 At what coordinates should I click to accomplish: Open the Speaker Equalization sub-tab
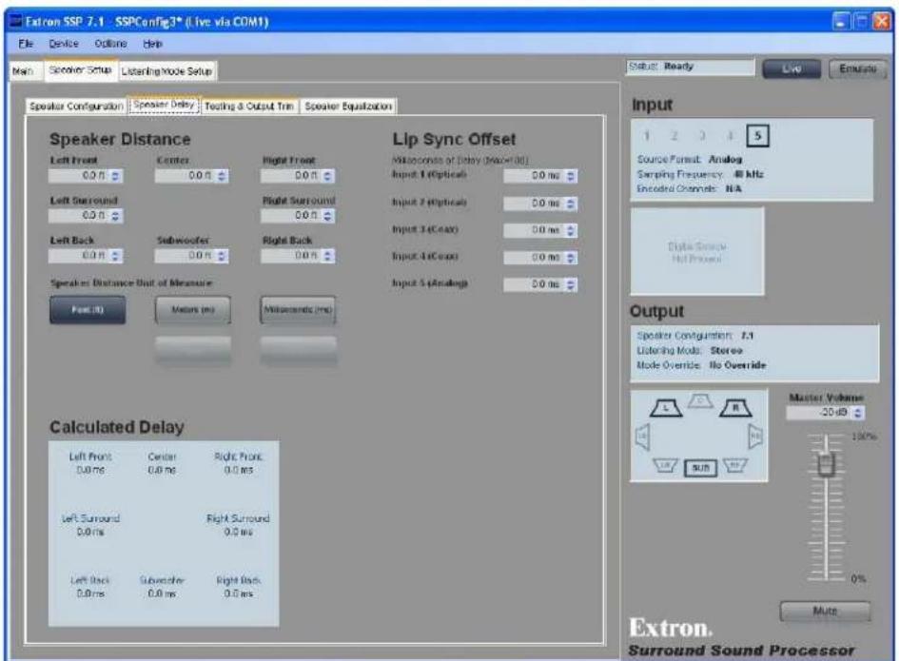pyautogui.click(x=348, y=107)
